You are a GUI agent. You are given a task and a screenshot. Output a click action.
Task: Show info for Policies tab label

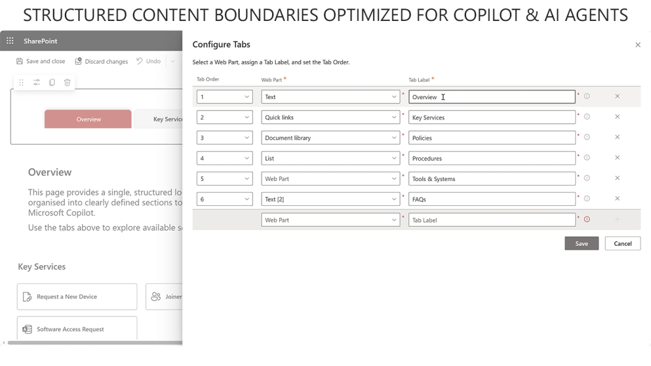click(x=587, y=137)
